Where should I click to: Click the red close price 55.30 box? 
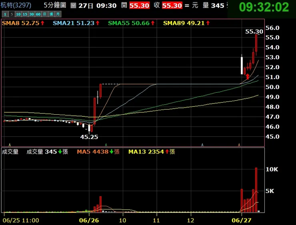[x=172, y=6]
